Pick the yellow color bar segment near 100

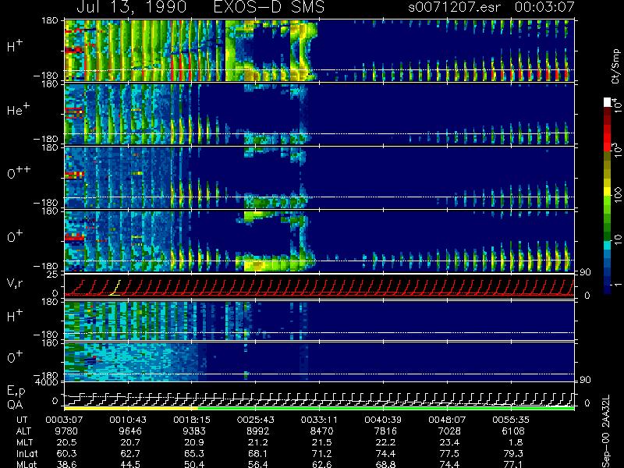pyautogui.click(x=608, y=192)
